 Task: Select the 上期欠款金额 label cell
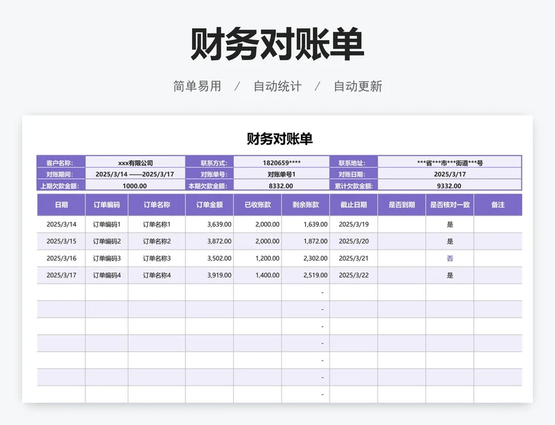point(61,185)
